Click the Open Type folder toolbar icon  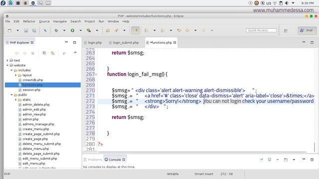(x=108, y=30)
